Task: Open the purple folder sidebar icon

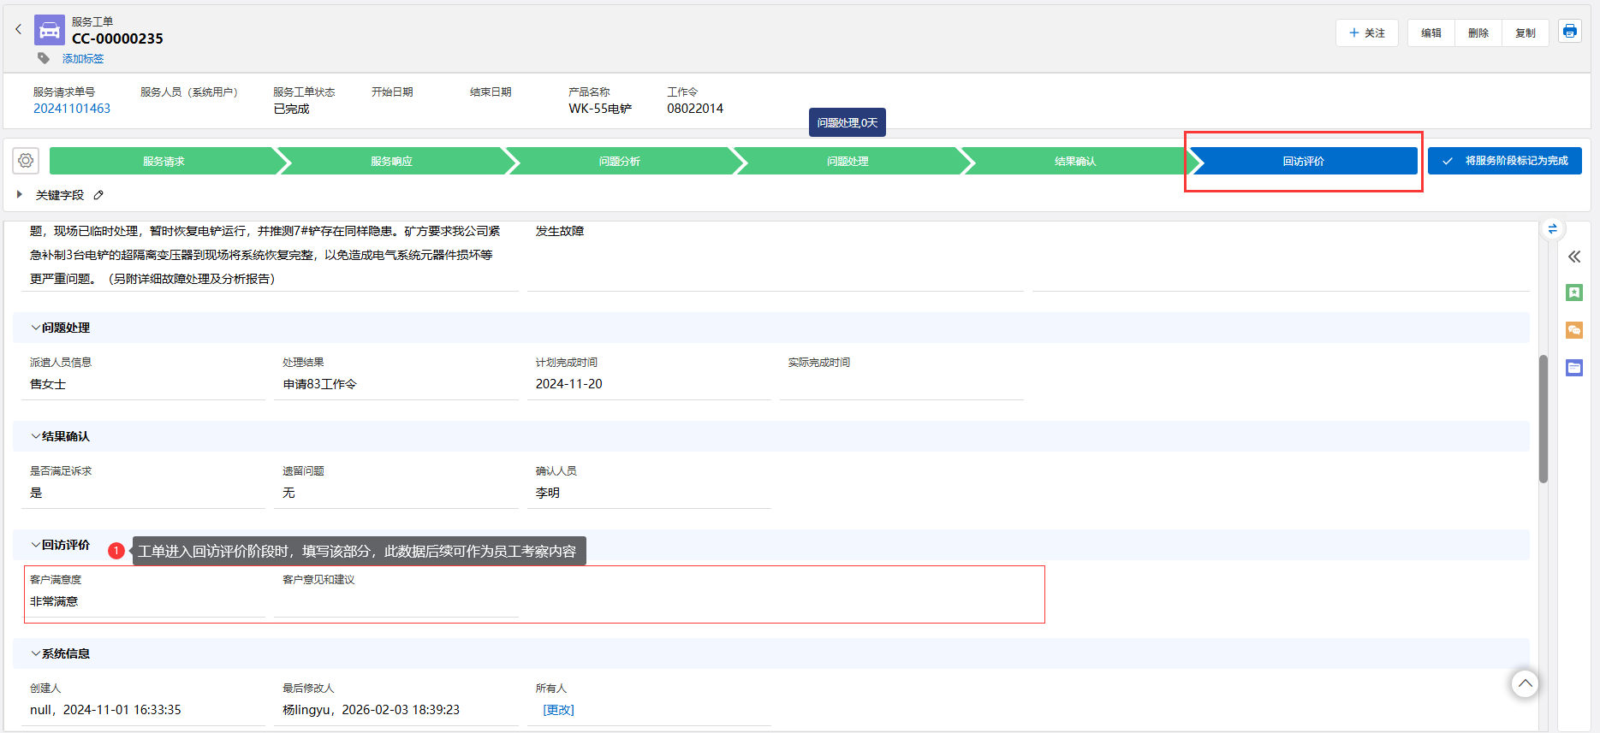Action: point(1573,368)
